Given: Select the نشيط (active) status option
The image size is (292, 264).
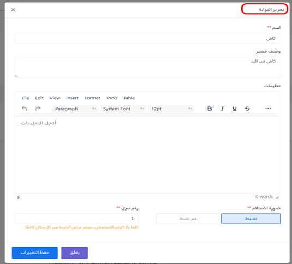Looking at the screenshot, I should (251, 218).
